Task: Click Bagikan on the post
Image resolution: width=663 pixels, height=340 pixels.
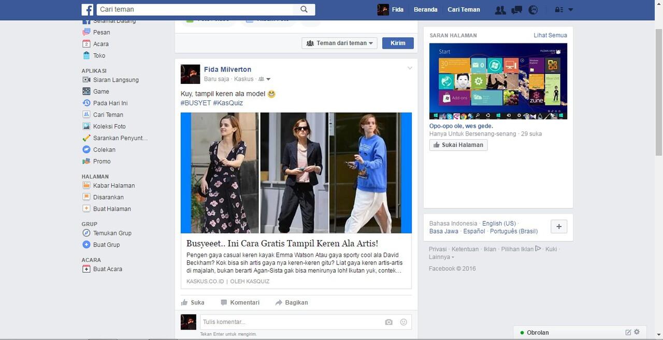Action: tap(292, 302)
